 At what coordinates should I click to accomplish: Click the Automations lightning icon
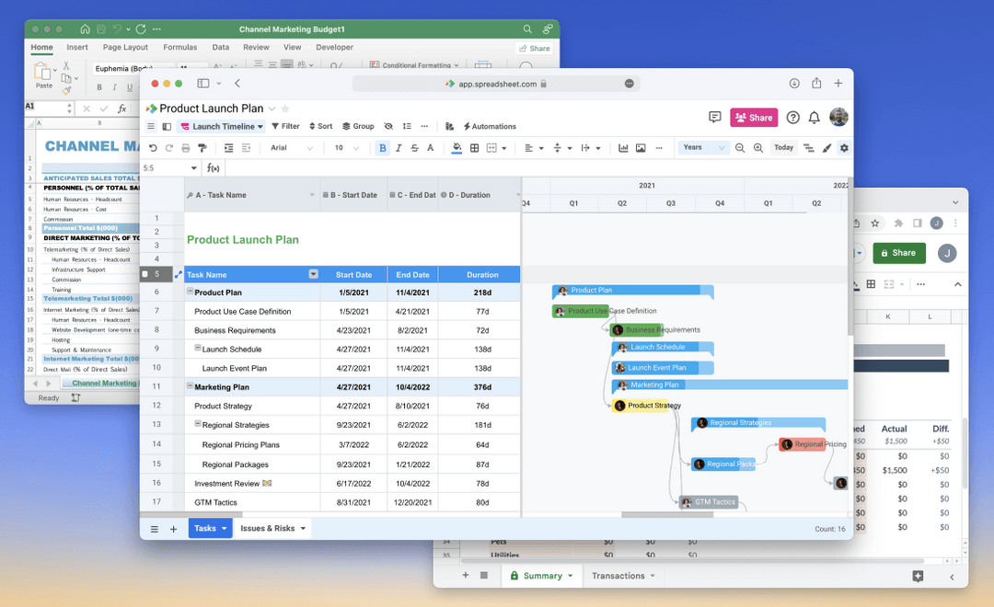click(468, 126)
